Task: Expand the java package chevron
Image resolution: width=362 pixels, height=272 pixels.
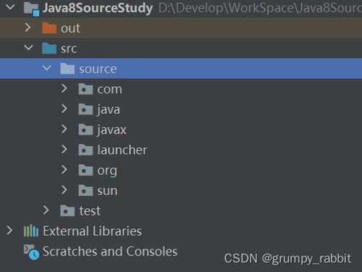Action: coord(64,109)
